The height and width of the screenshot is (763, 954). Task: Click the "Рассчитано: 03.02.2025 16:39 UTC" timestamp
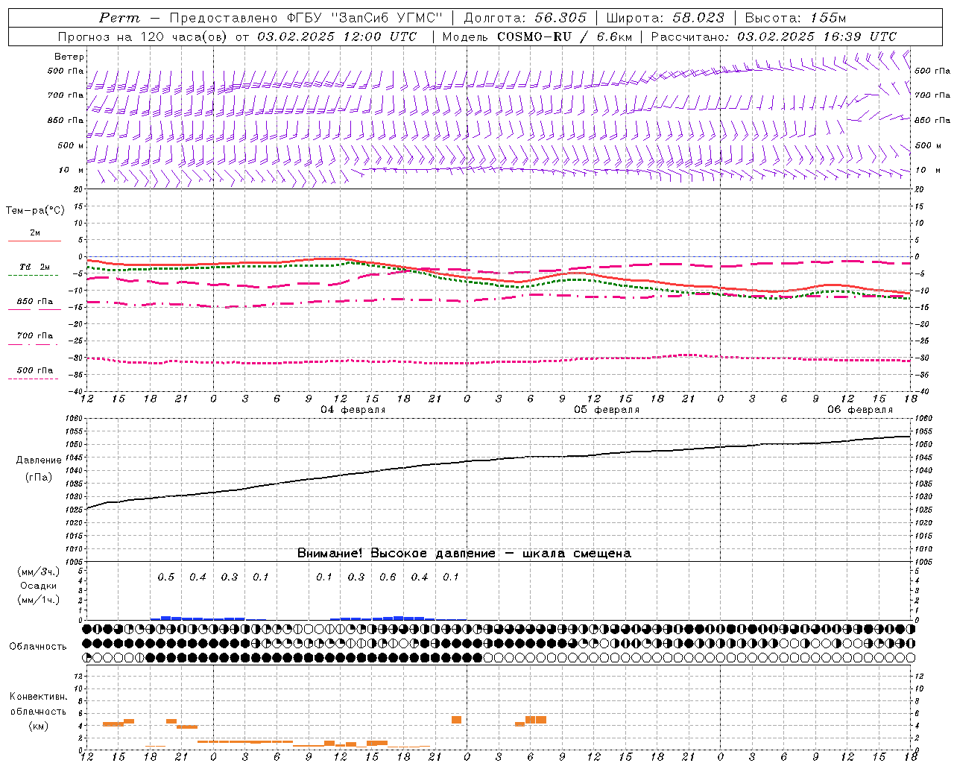774,37
